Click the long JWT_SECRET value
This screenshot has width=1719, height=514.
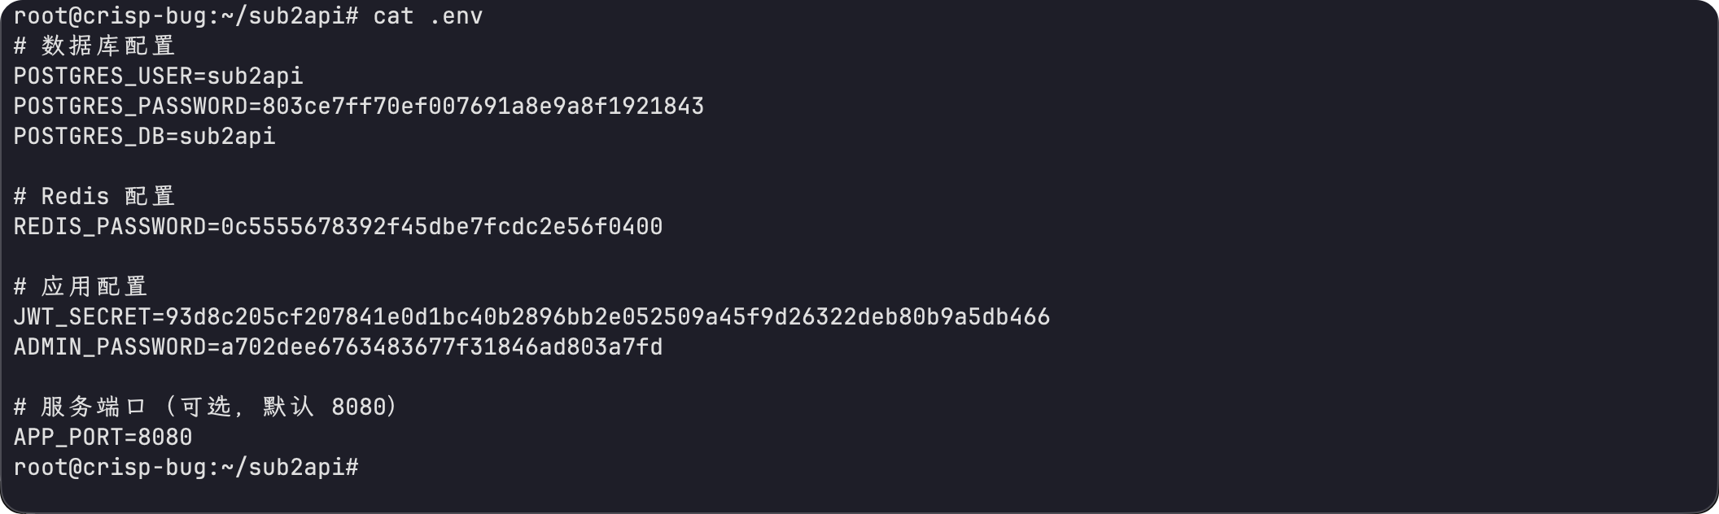click(607, 317)
